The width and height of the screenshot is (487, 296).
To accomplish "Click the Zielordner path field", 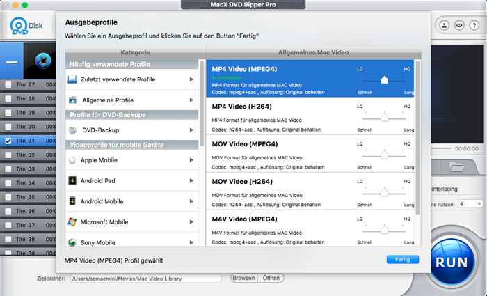I will click(x=145, y=279).
